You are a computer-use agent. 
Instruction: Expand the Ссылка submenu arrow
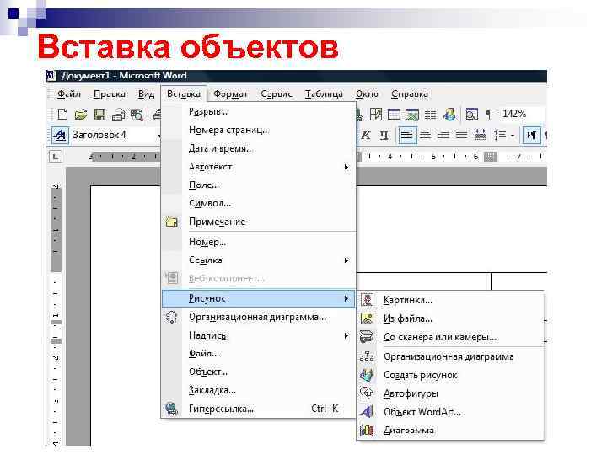[x=346, y=260]
